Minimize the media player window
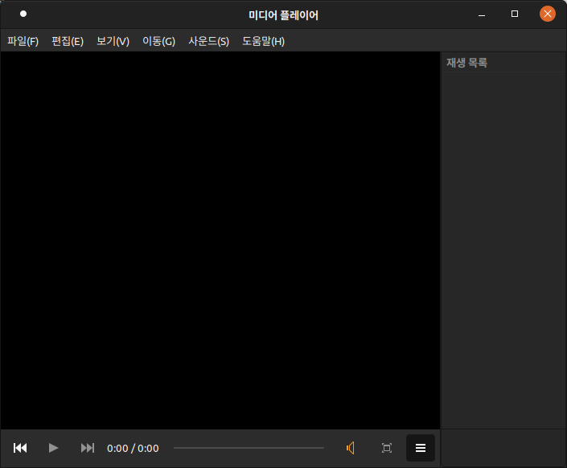This screenshot has height=468, width=567. pos(482,14)
